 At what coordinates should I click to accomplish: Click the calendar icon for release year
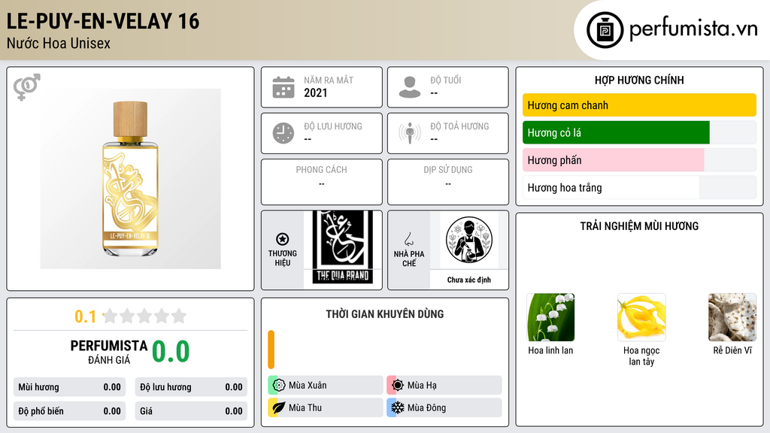(x=283, y=87)
